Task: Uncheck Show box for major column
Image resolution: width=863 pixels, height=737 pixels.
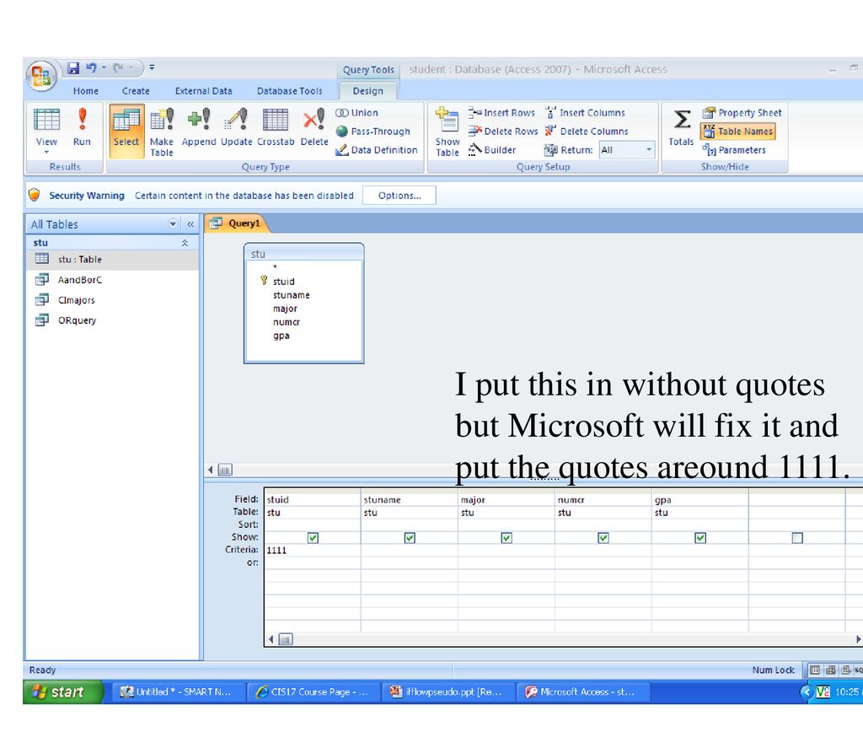Action: (x=507, y=538)
